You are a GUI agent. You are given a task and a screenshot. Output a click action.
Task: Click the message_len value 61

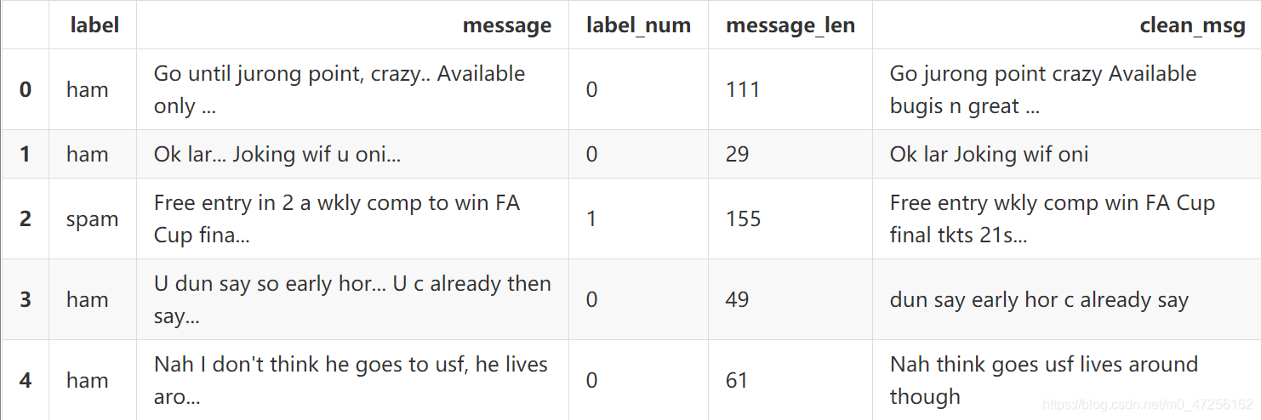pyautogui.click(x=737, y=380)
